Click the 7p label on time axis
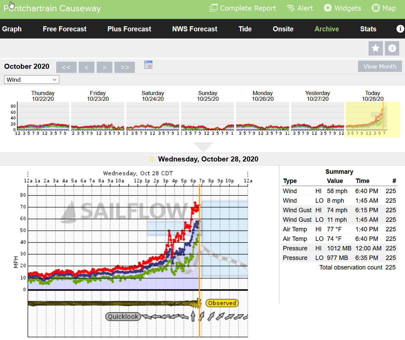405x340 pixels. pyautogui.click(x=202, y=181)
